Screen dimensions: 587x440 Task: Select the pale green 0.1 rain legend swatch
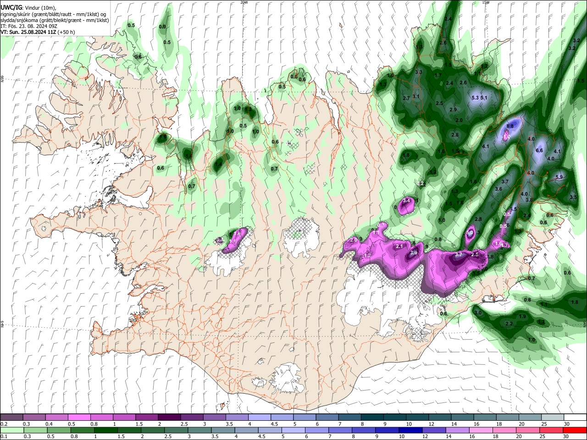pos(12,430)
